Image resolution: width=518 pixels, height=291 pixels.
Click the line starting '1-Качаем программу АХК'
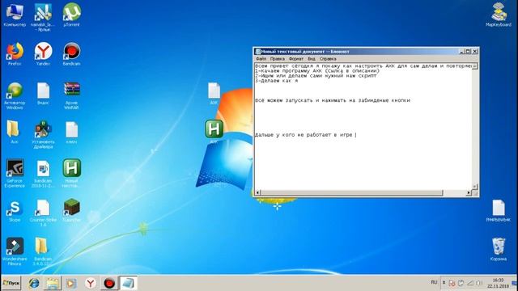pos(317,70)
